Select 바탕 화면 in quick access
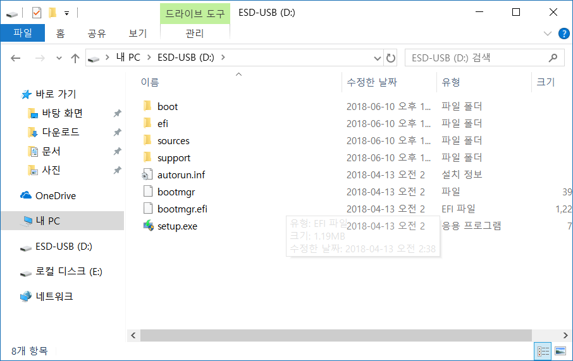This screenshot has height=361, width=573. pos(62,113)
